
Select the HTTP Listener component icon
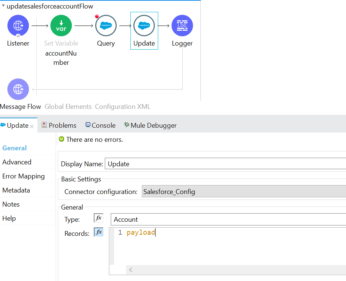pos(18,26)
